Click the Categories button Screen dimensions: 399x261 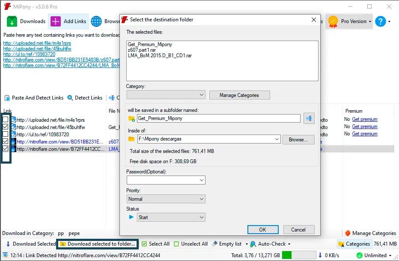(x=354, y=244)
